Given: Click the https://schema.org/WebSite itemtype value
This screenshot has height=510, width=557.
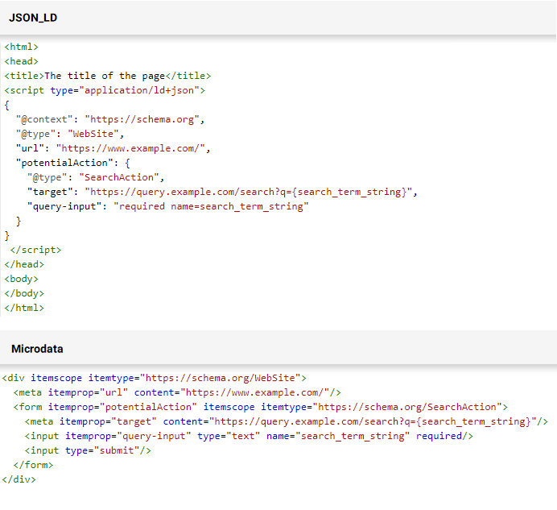Looking at the screenshot, I should 221,377.
